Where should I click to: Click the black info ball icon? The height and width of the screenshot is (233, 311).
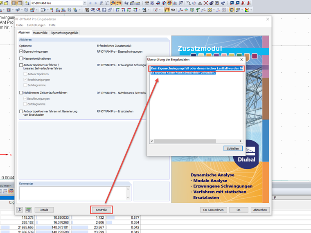click(x=211, y=3)
